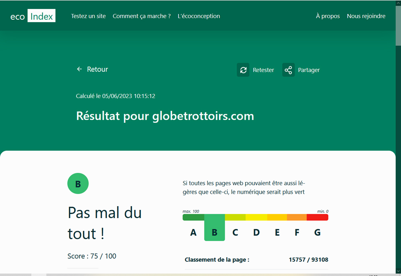Open the À propos page

point(328,16)
